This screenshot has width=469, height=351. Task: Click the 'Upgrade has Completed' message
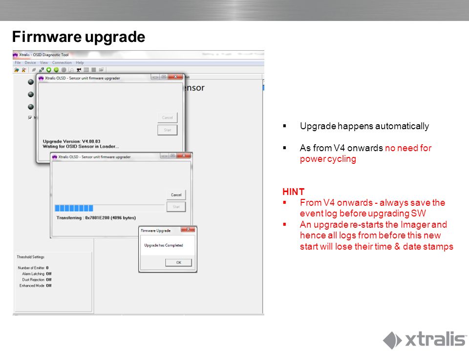164,245
